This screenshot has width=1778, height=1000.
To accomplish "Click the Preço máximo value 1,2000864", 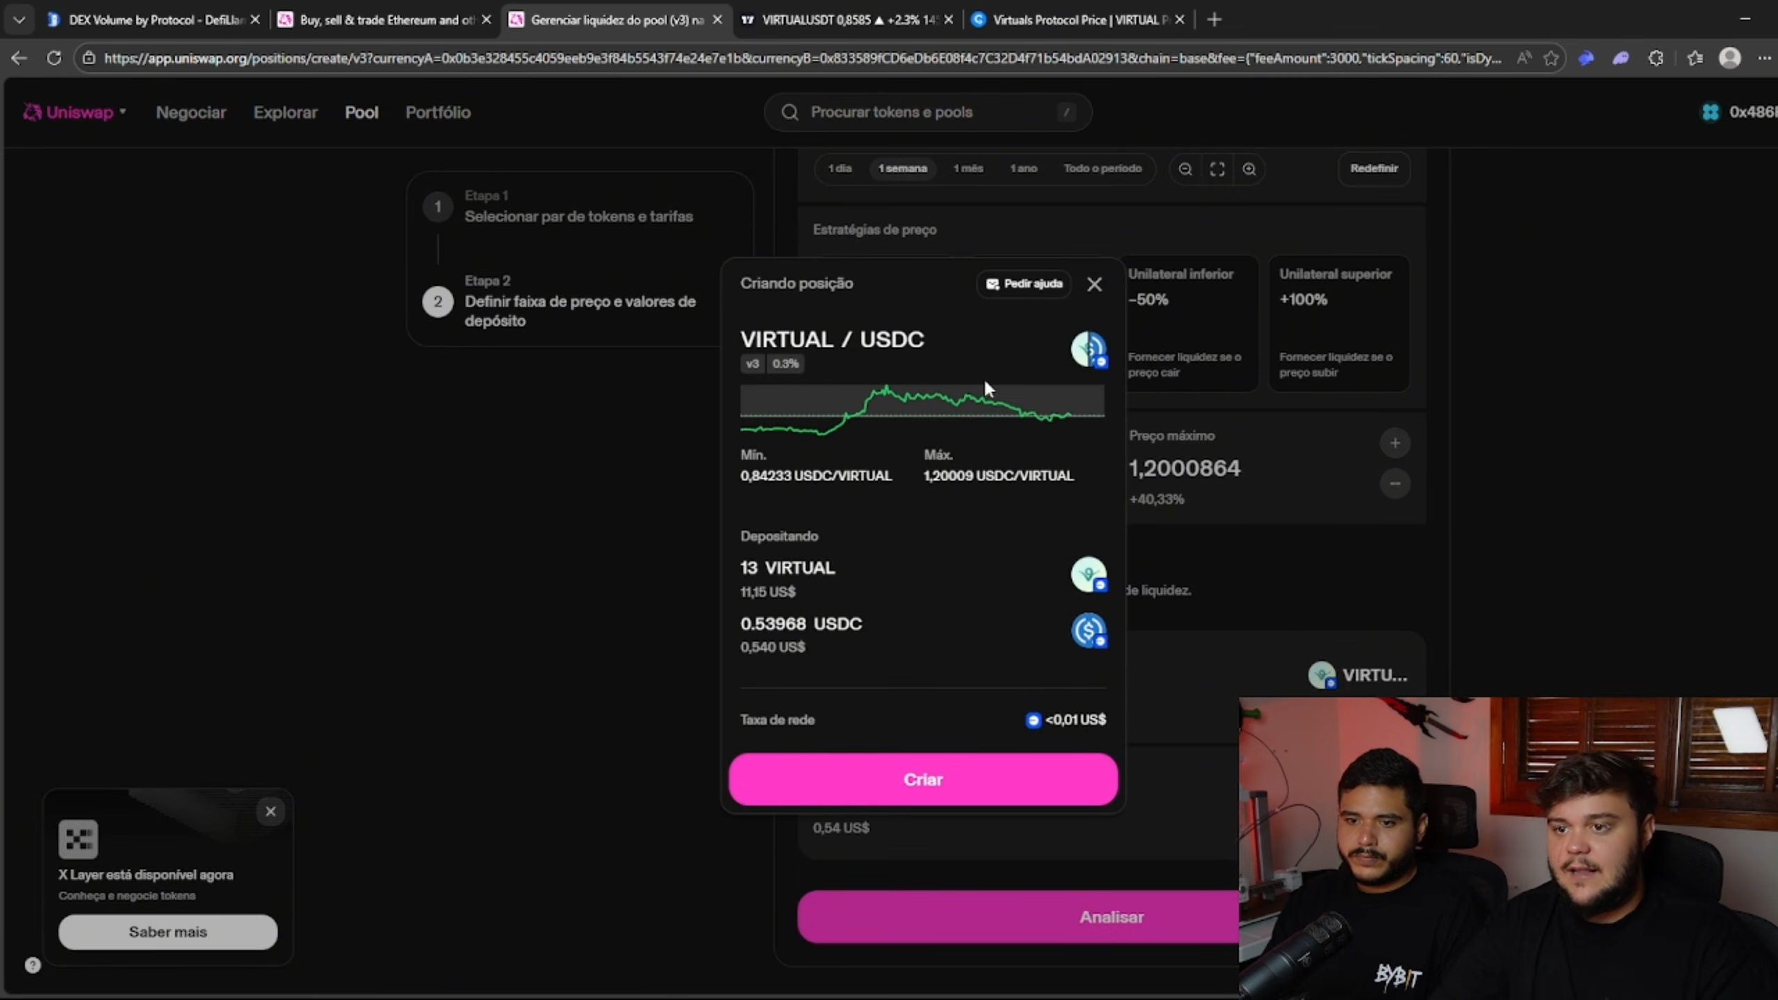I will [1184, 469].
